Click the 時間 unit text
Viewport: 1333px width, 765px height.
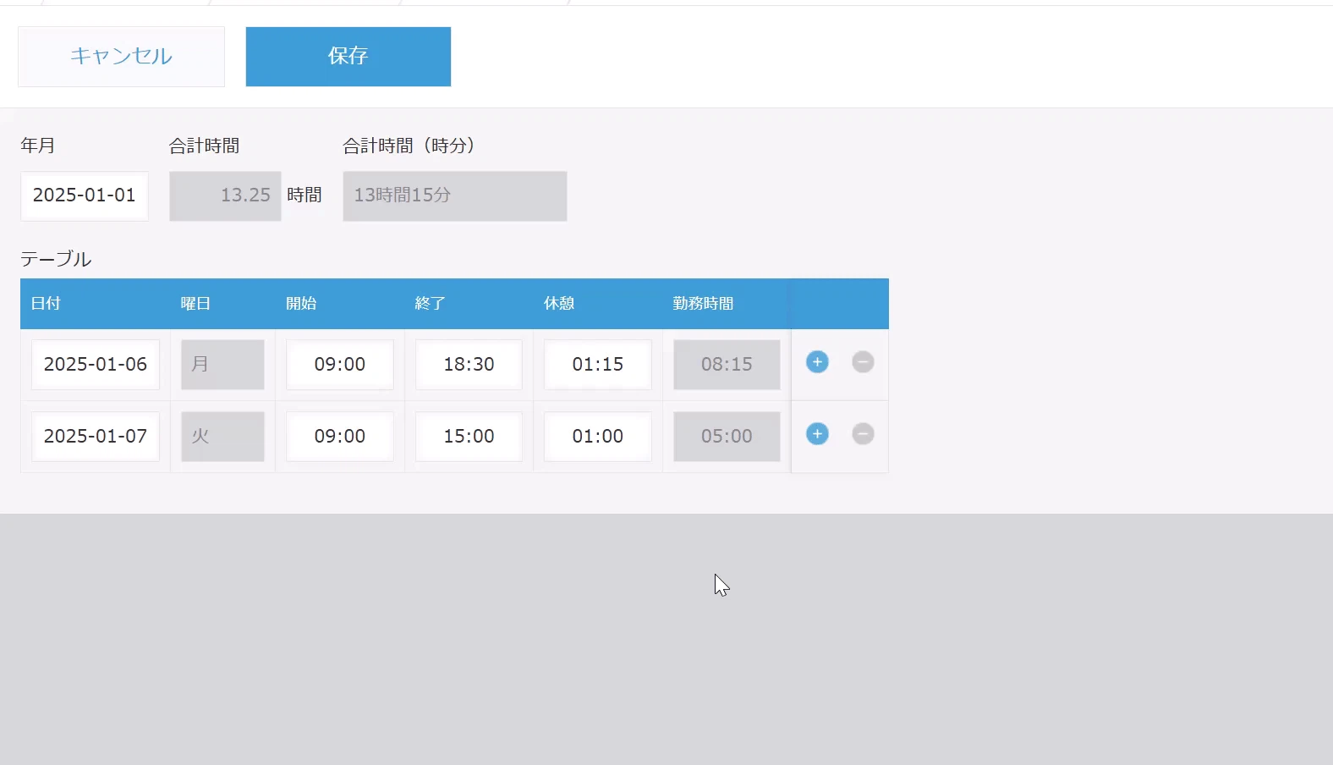point(304,195)
